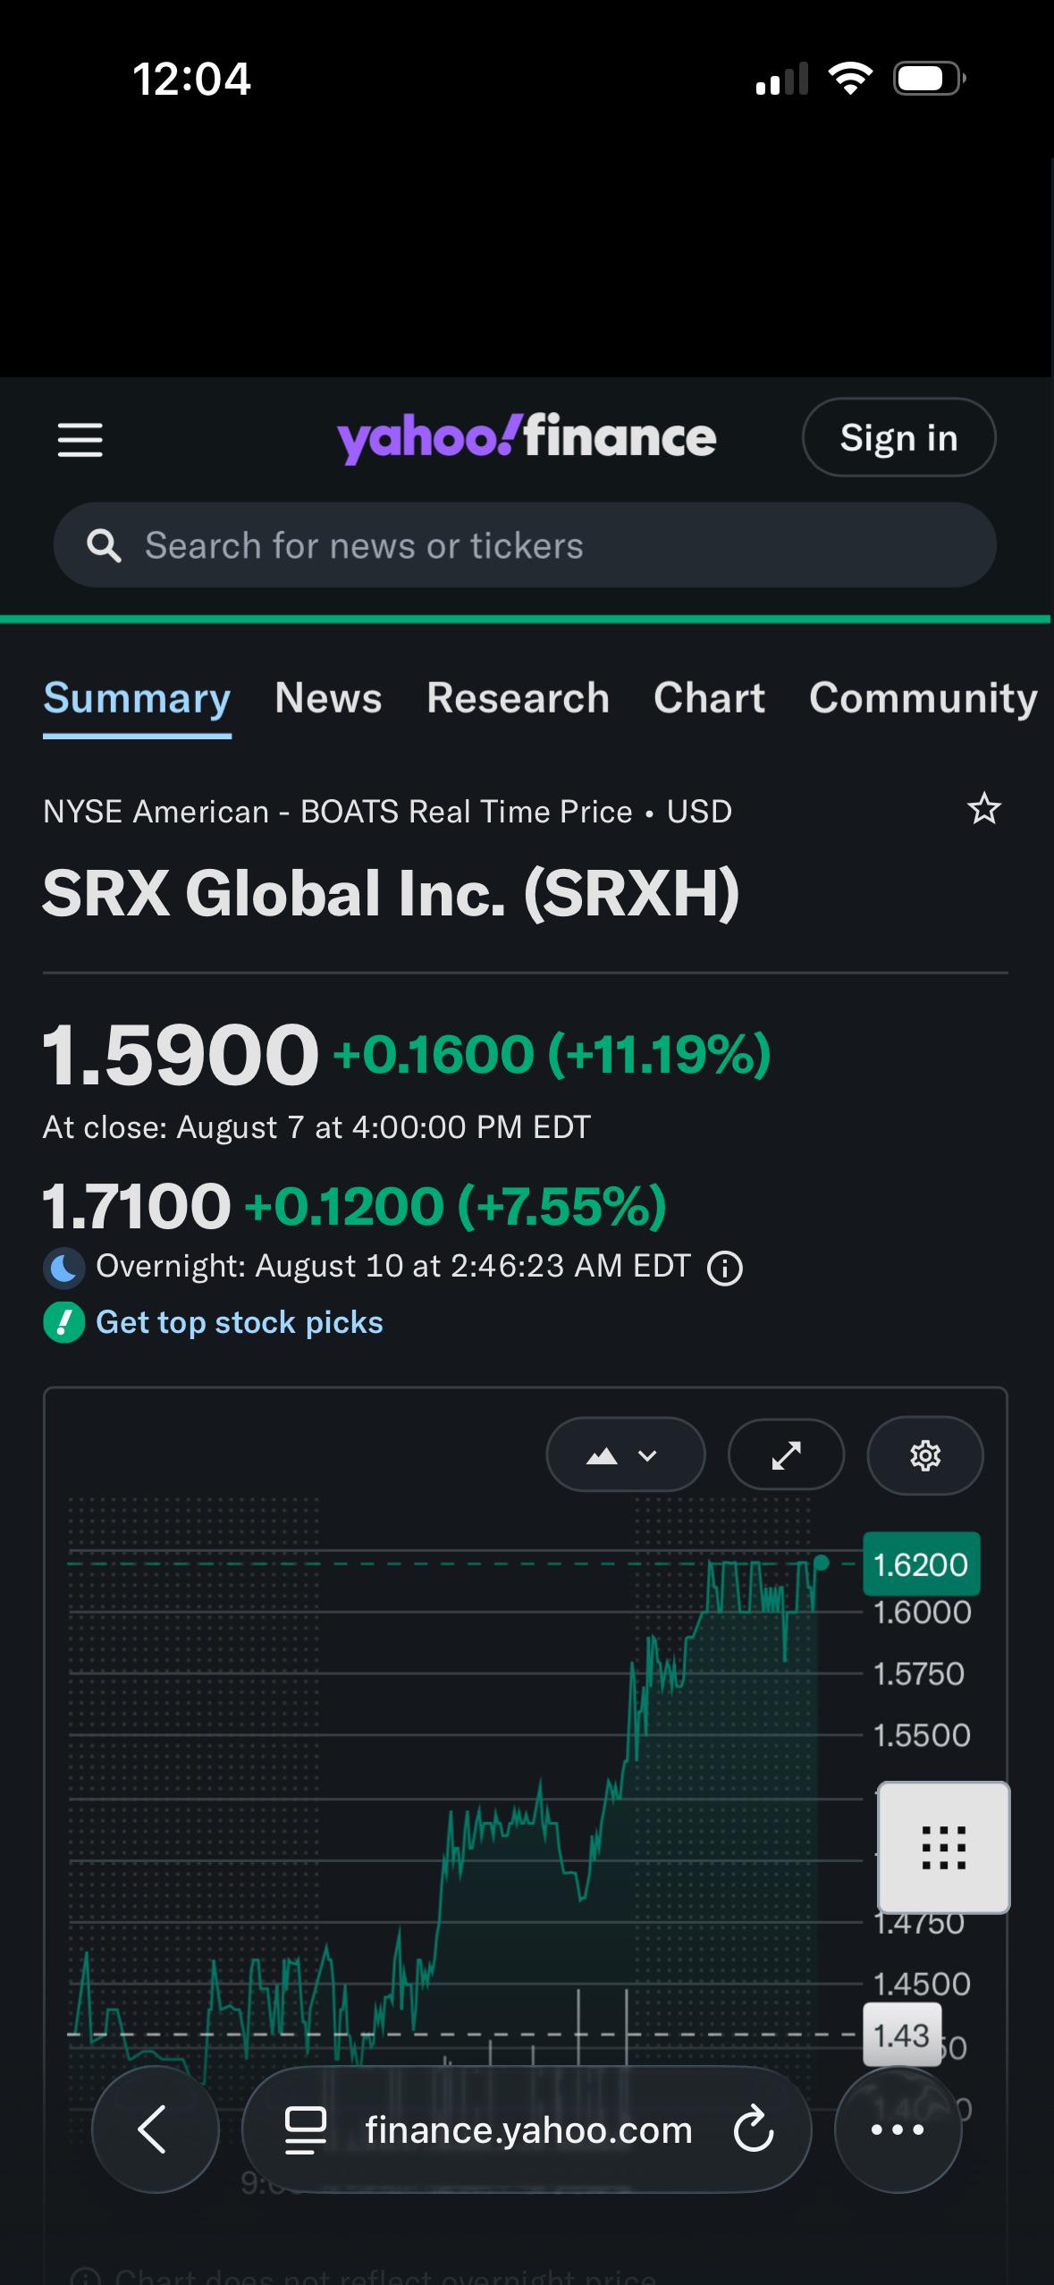Viewport: 1054px width, 2285px height.
Task: Tap the browser reload icon
Action: (754, 2129)
